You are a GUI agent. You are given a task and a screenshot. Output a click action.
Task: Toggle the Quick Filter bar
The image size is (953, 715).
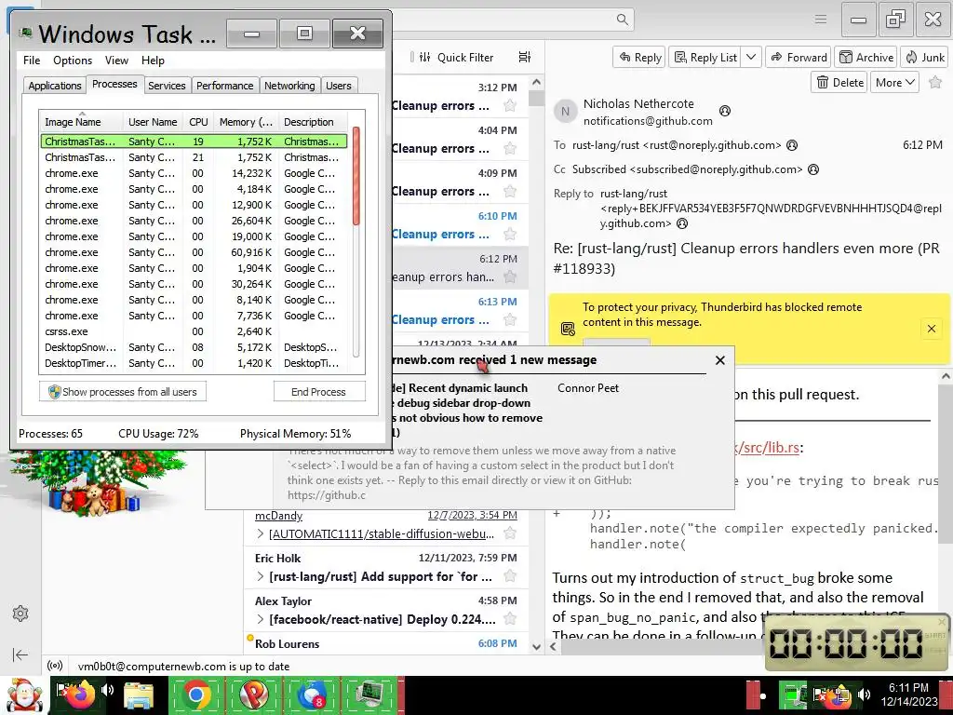click(x=458, y=57)
